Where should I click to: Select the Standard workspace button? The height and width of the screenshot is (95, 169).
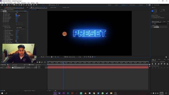124,5
